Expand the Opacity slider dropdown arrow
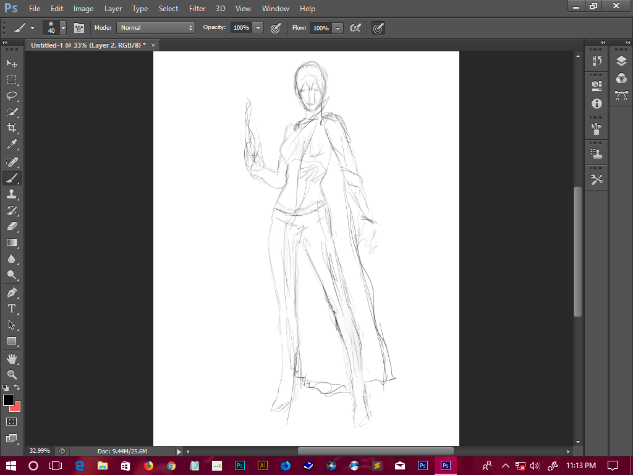The image size is (633, 475). click(x=258, y=28)
